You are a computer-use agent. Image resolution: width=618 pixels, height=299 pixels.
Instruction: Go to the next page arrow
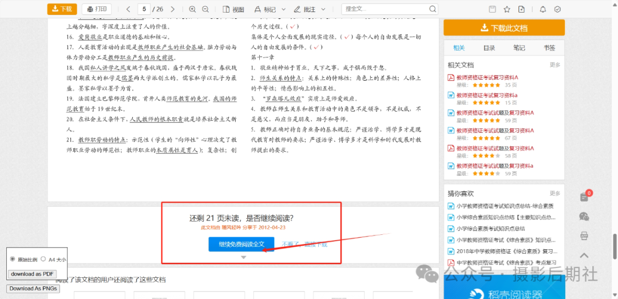[x=173, y=9]
